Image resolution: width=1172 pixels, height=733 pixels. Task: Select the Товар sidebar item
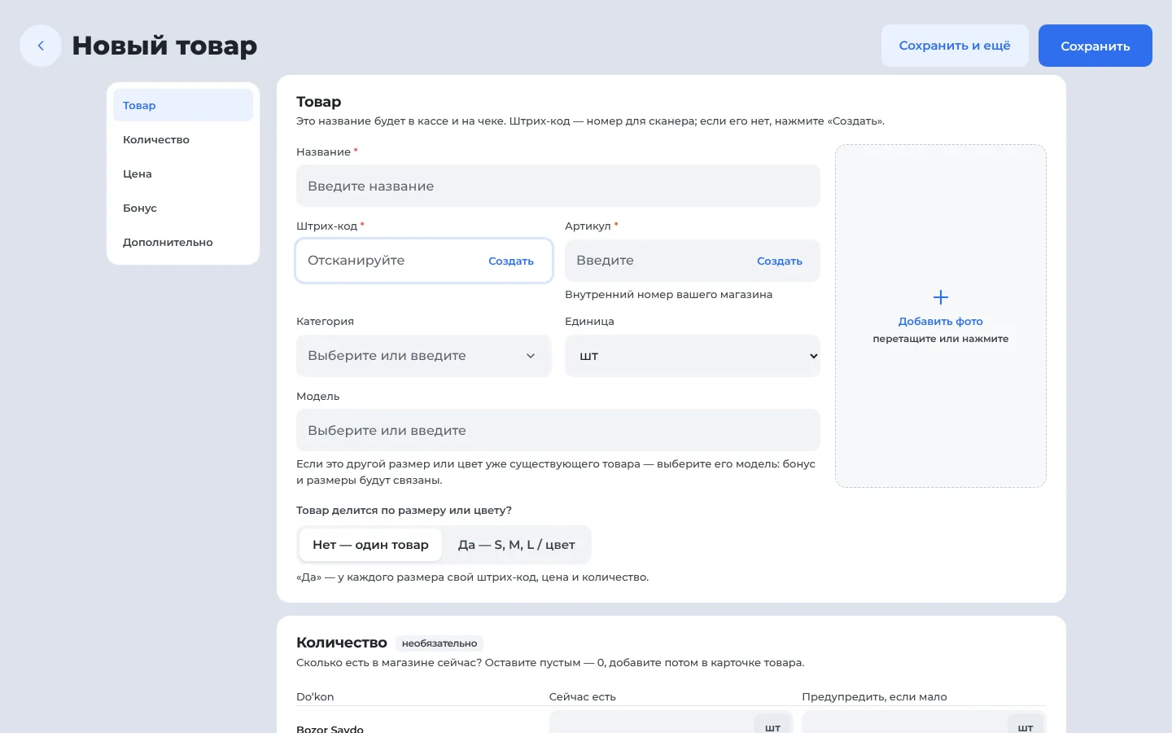point(183,105)
